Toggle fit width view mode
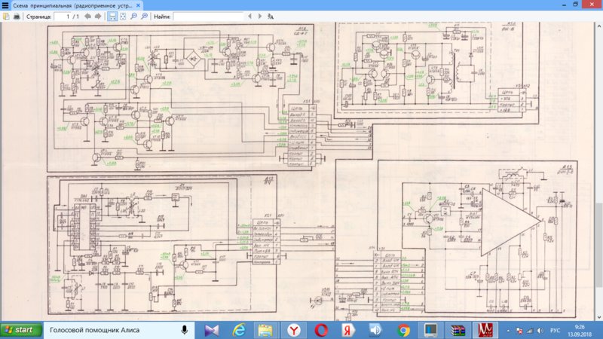 pyautogui.click(x=112, y=17)
